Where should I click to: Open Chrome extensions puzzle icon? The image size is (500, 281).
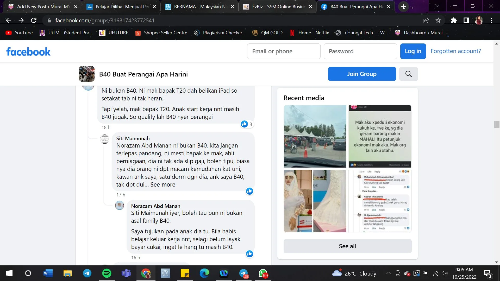(454, 20)
